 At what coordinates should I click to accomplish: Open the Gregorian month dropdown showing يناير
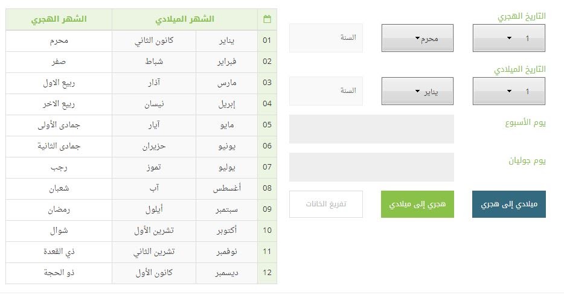(x=417, y=91)
